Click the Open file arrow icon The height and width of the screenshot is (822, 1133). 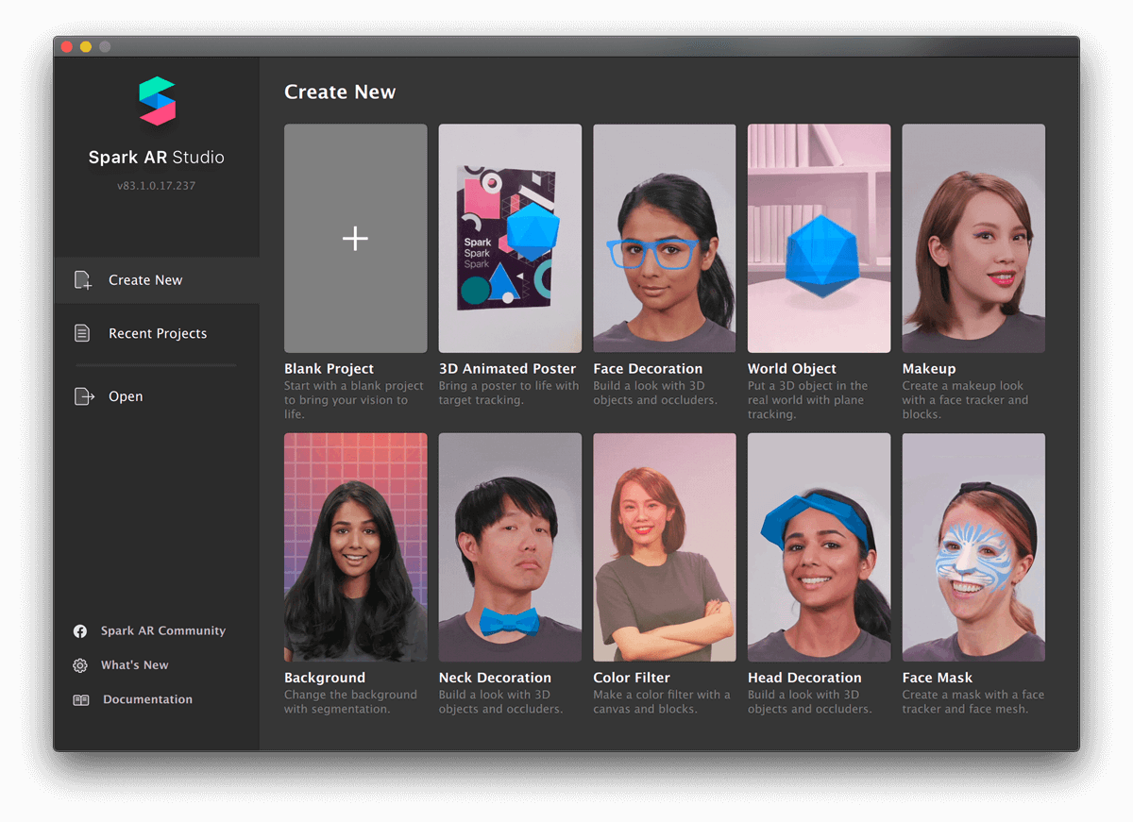tap(84, 396)
